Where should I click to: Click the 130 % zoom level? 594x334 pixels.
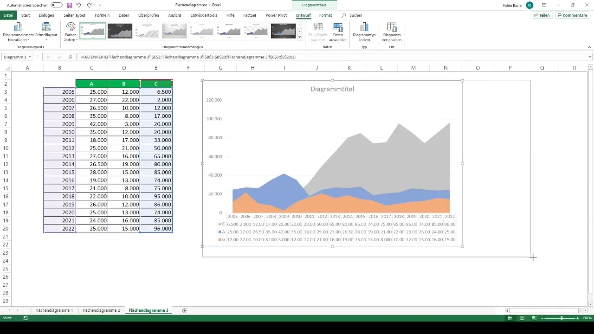(587, 318)
